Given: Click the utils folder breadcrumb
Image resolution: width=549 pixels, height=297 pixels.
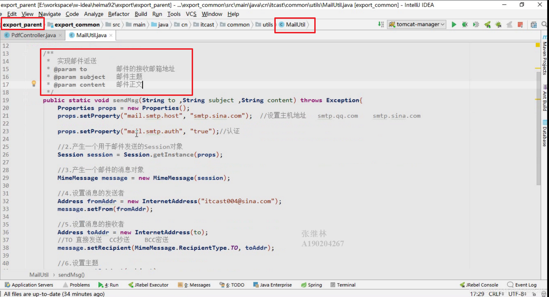Looking at the screenshot, I should point(264,25).
